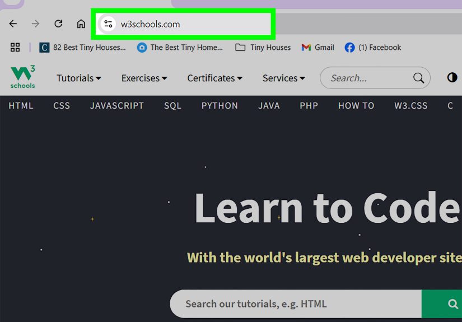The height and width of the screenshot is (322, 462).
Task: Open the W3.CSS tutorial tab
Action: pos(411,105)
